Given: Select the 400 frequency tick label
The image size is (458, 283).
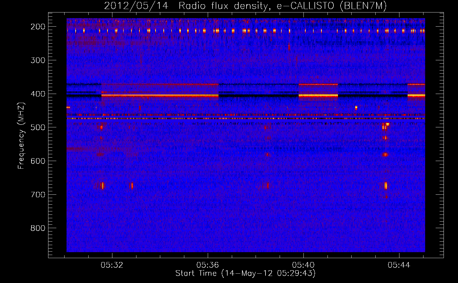Looking at the screenshot, I should tap(38, 94).
